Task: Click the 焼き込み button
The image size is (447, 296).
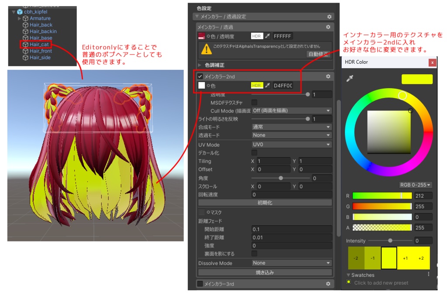Action: pos(265,272)
